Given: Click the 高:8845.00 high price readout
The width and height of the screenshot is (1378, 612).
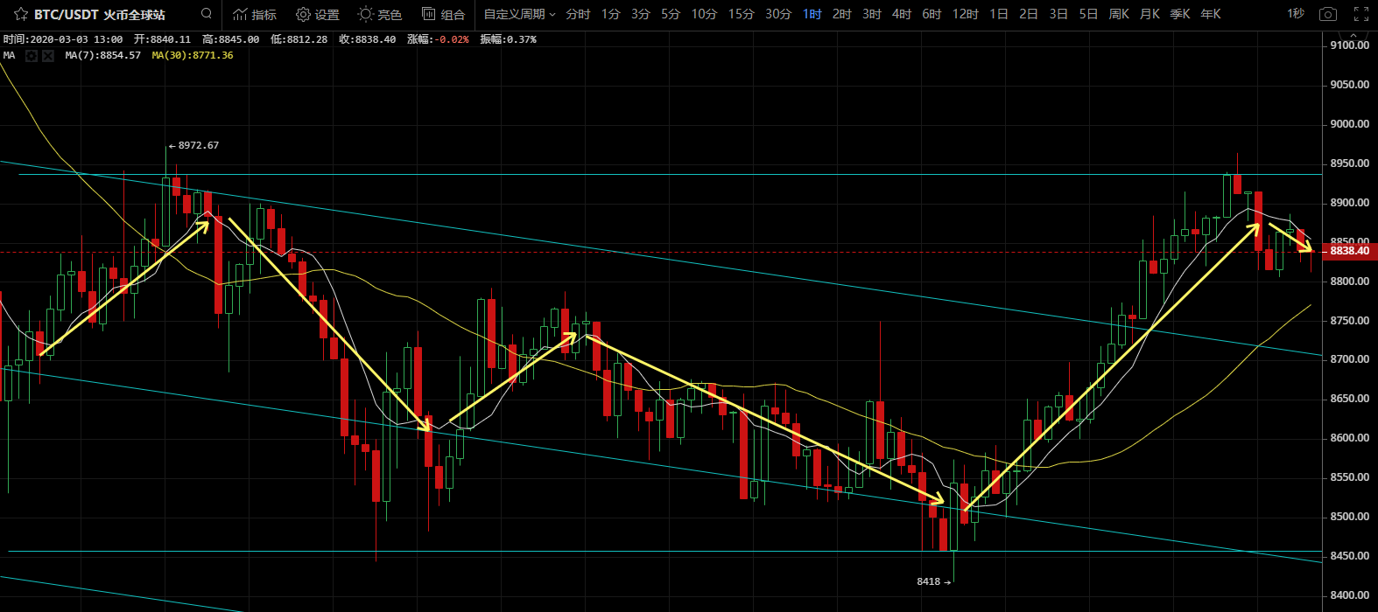Looking at the screenshot, I should tap(230, 39).
